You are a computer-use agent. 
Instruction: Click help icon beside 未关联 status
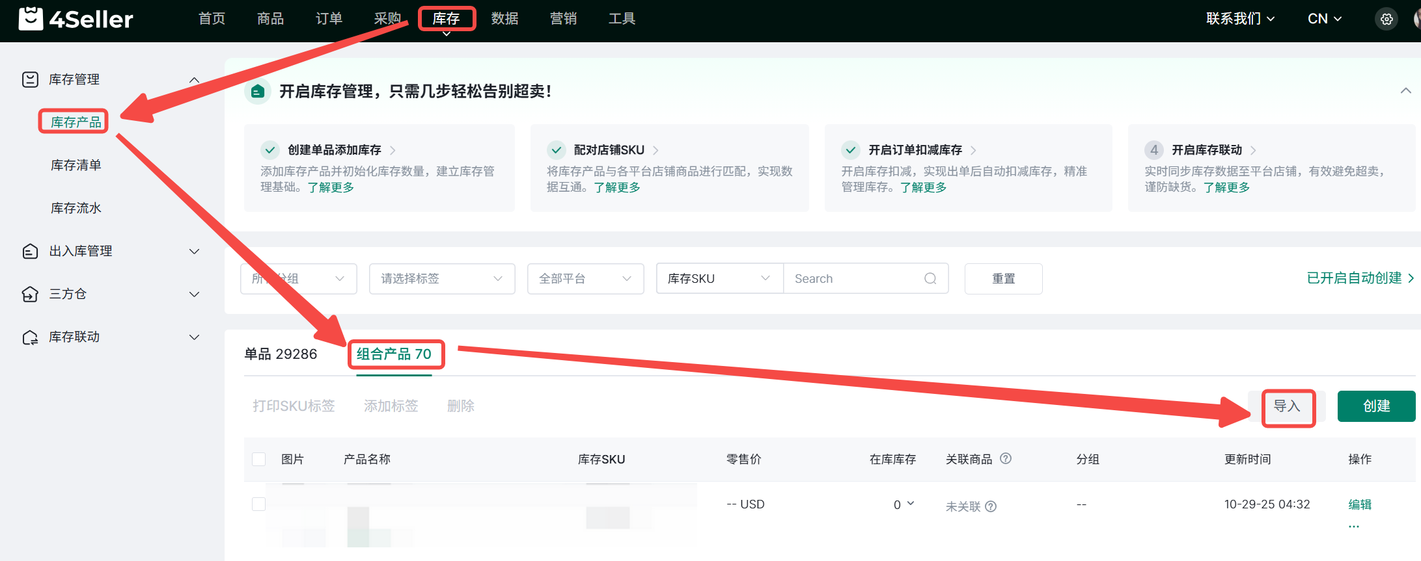coord(991,506)
